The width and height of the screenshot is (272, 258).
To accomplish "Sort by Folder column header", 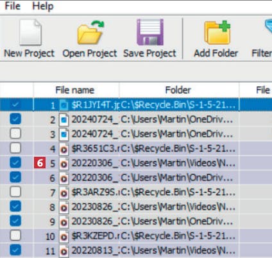I will [179, 90].
